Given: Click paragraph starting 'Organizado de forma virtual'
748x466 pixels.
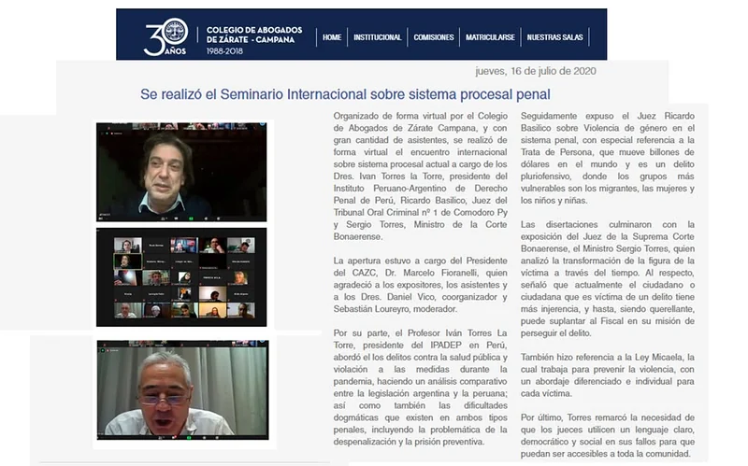Looking at the screenshot, I should tap(420, 177).
